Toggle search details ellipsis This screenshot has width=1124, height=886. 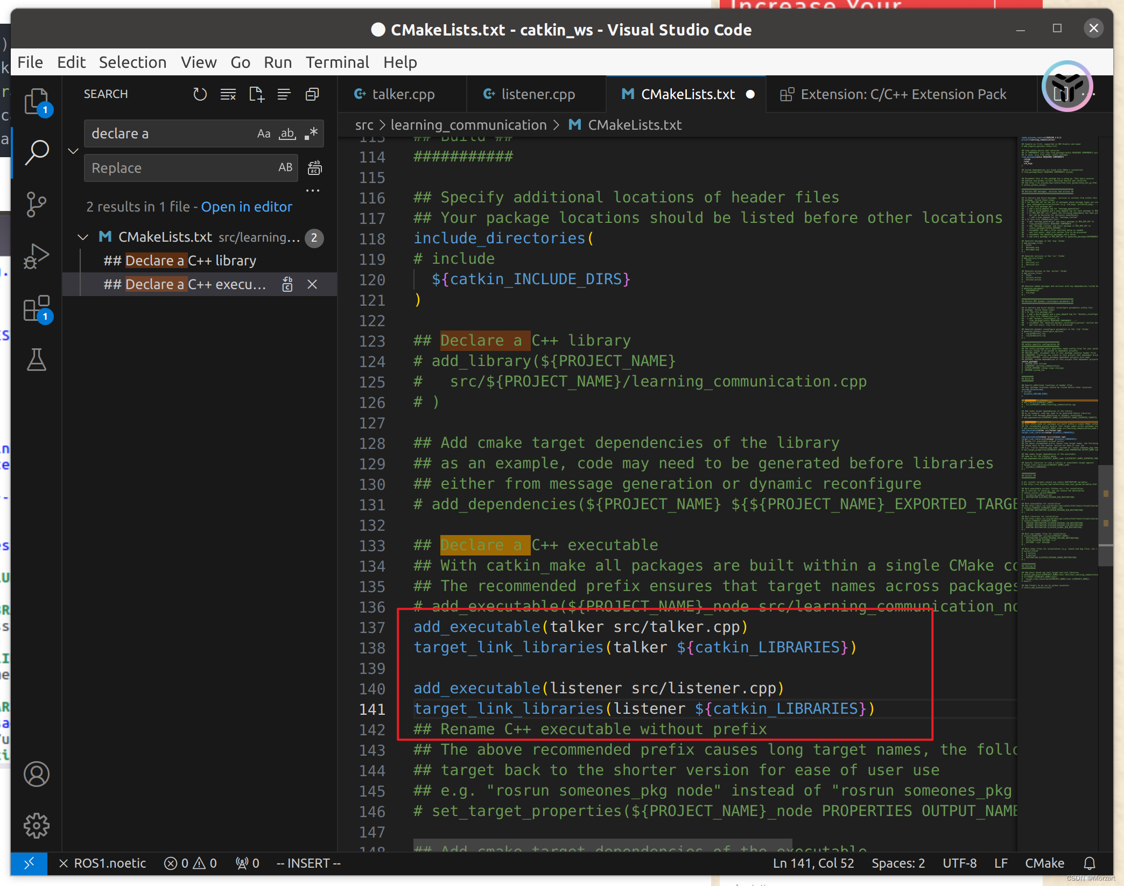click(x=312, y=191)
